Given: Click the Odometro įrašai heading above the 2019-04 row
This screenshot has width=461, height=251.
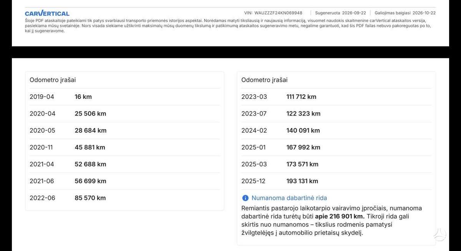Looking at the screenshot, I should (x=53, y=80).
